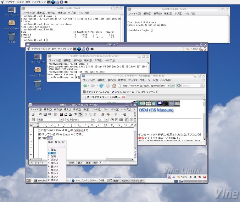
Task: Toggle centered alignment in Writer
Action: click(131, 120)
